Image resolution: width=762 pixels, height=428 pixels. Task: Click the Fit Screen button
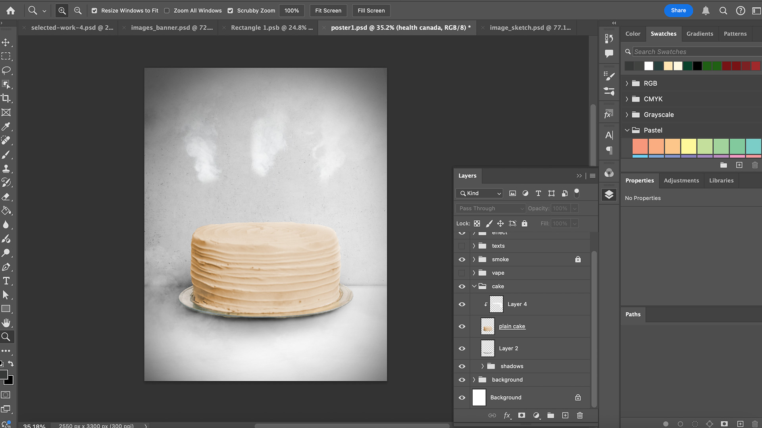pos(328,11)
